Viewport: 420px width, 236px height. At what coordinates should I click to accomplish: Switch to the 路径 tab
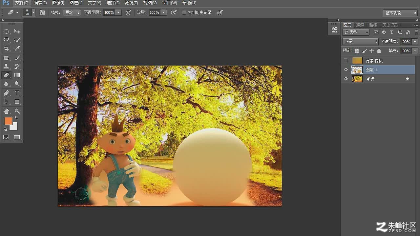373,25
